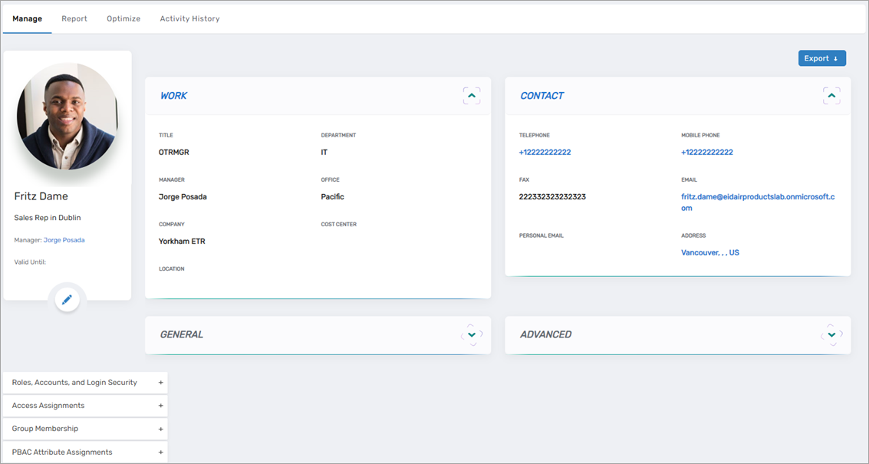Open manager profile via Jorge Posada link
Image resolution: width=869 pixels, height=464 pixels.
point(64,239)
